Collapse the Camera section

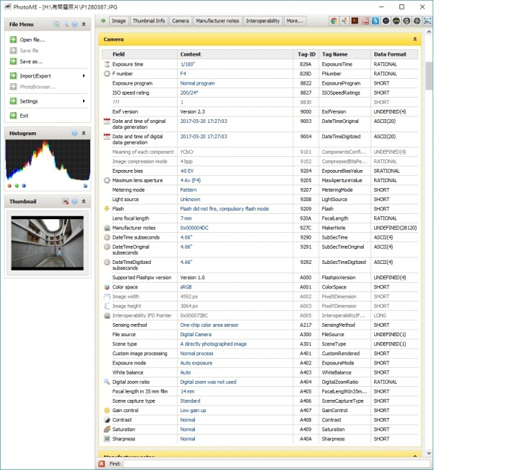point(415,39)
